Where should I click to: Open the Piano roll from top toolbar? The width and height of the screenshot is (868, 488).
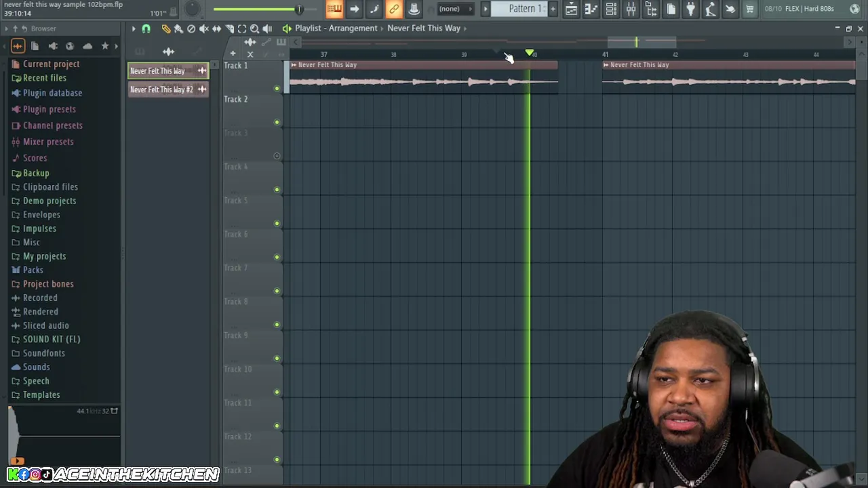591,9
